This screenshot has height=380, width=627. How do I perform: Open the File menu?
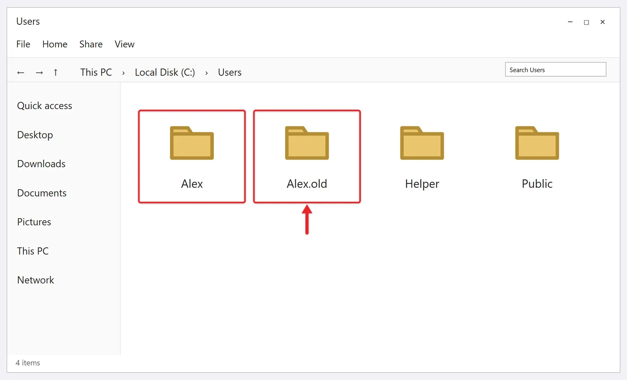point(23,44)
